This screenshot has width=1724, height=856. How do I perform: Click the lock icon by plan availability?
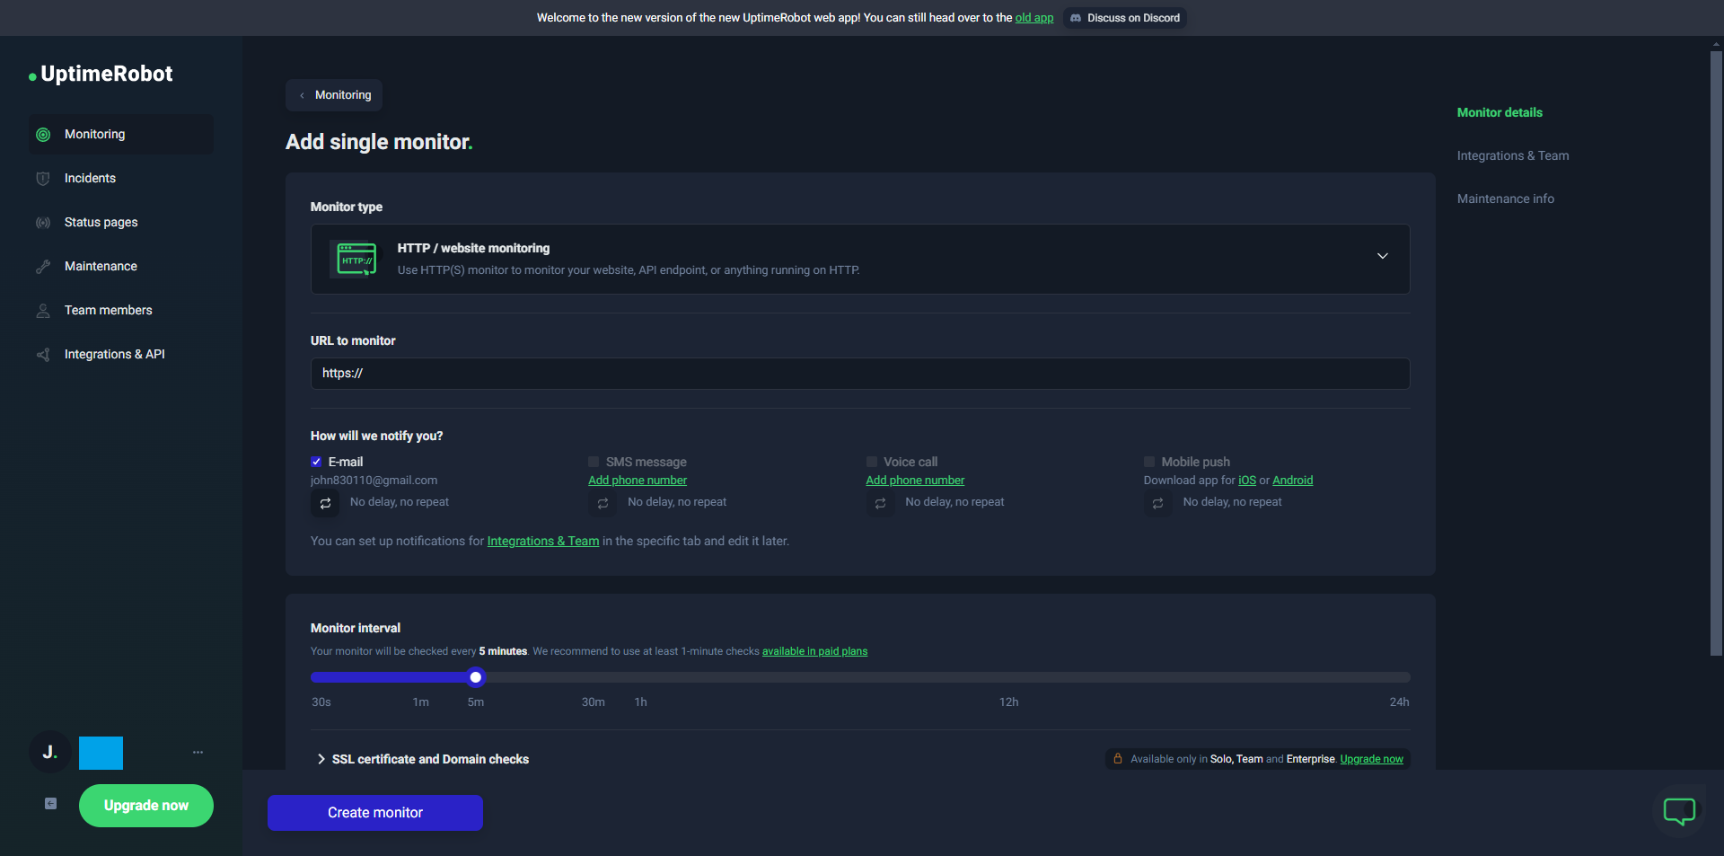[x=1118, y=759]
